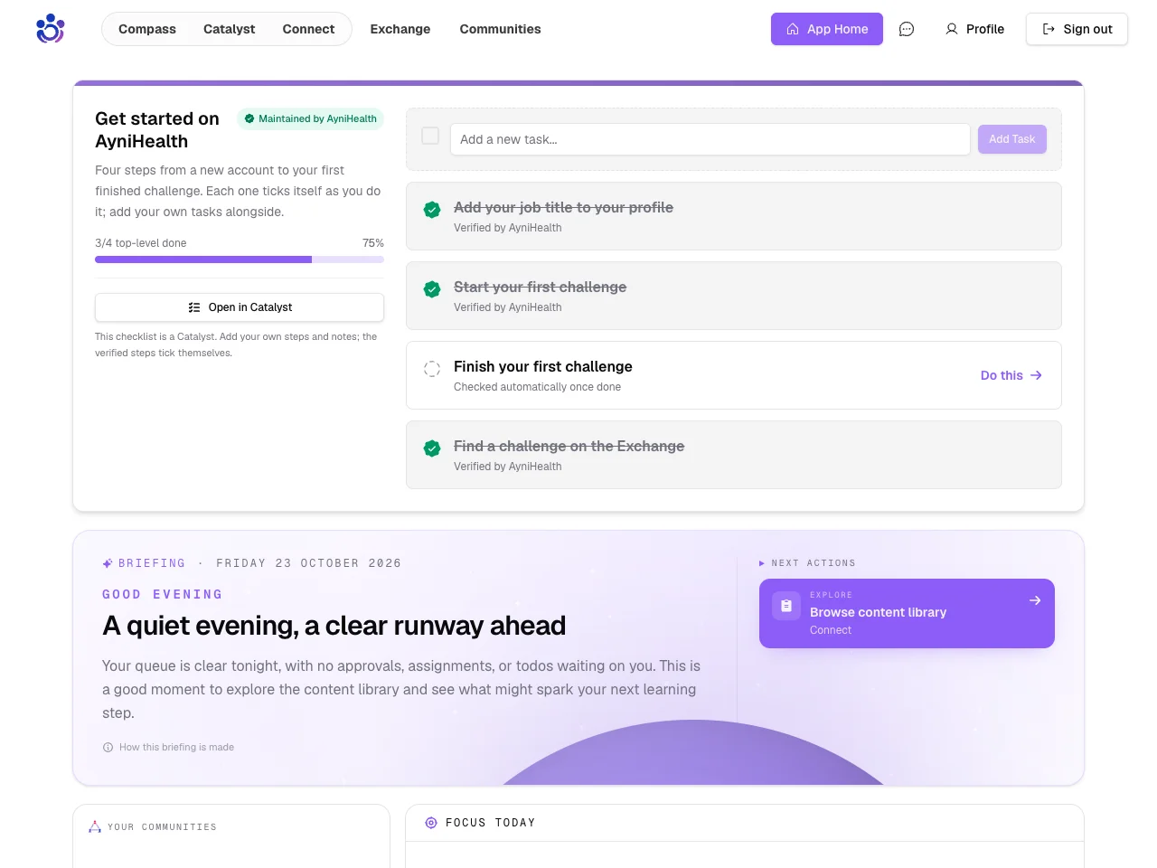Click the Your Communities section icon
This screenshot has width=1157, height=868.
[x=95, y=826]
